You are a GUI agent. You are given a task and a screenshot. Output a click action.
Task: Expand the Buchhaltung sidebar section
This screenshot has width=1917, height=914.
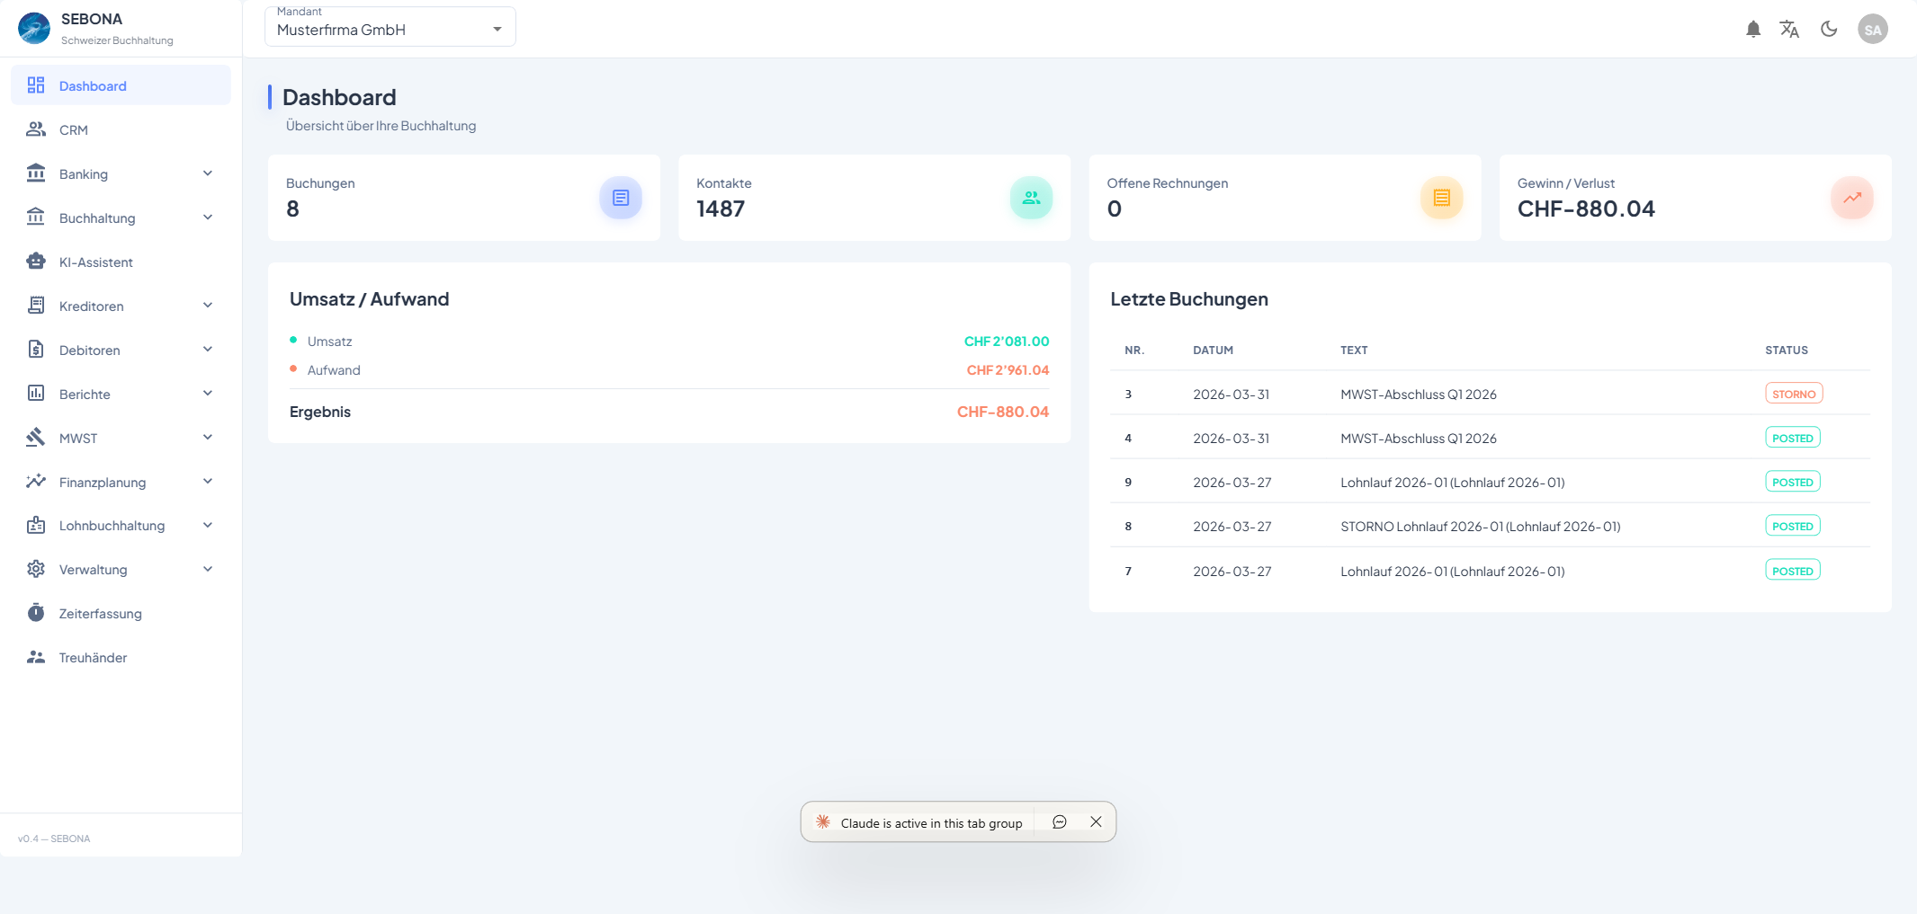121,218
